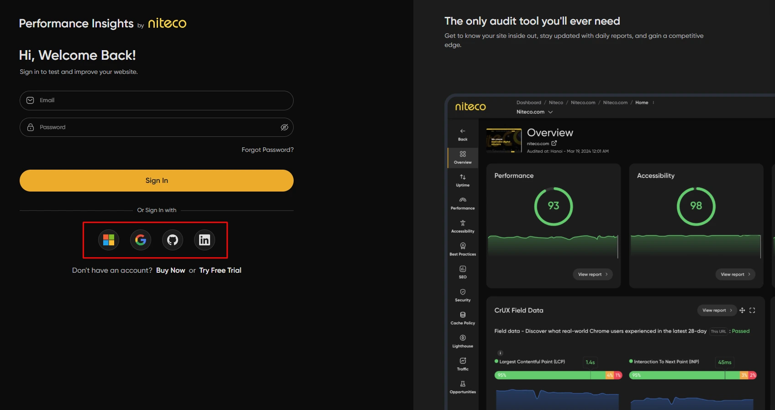Click the LCP distribution bar

(558, 375)
